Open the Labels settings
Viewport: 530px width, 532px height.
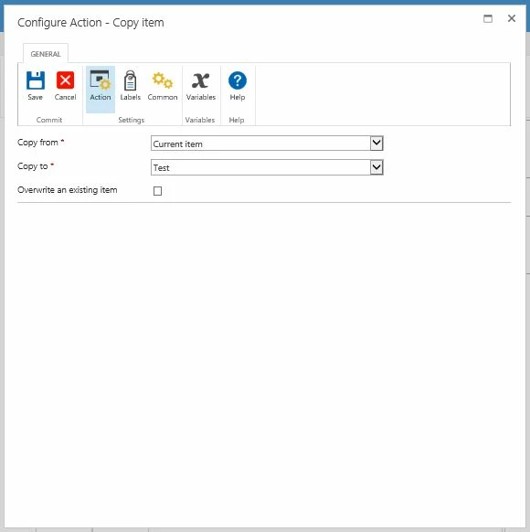(130, 86)
